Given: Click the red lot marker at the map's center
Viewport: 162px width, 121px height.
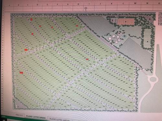Looking at the screenshot, I should (87, 59).
